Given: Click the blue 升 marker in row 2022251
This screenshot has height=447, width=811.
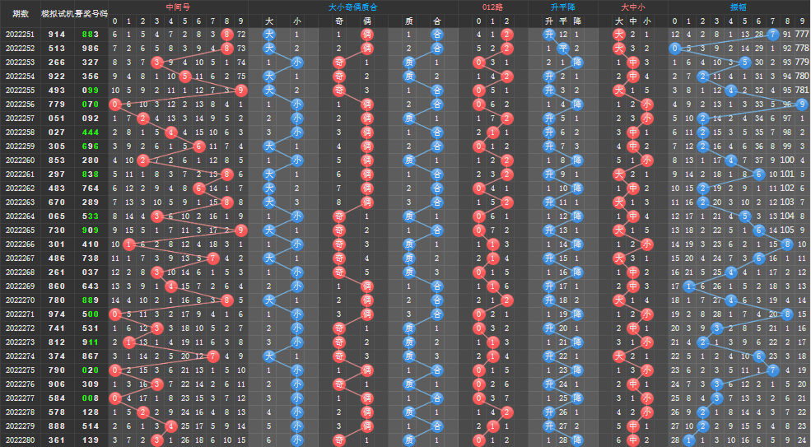Looking at the screenshot, I should (x=549, y=35).
